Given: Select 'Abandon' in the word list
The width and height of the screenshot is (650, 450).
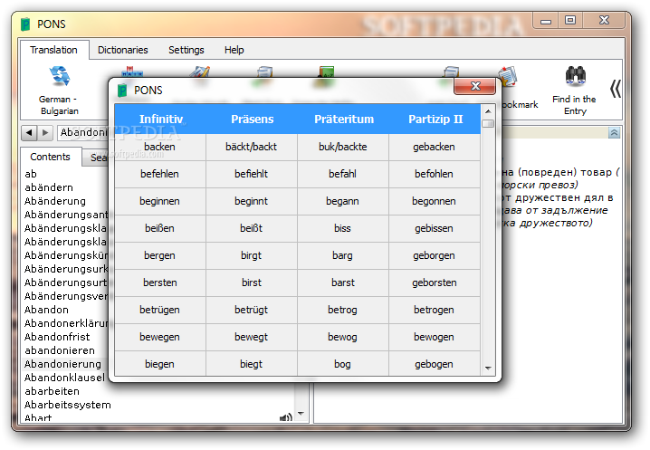Looking at the screenshot, I should click(46, 310).
